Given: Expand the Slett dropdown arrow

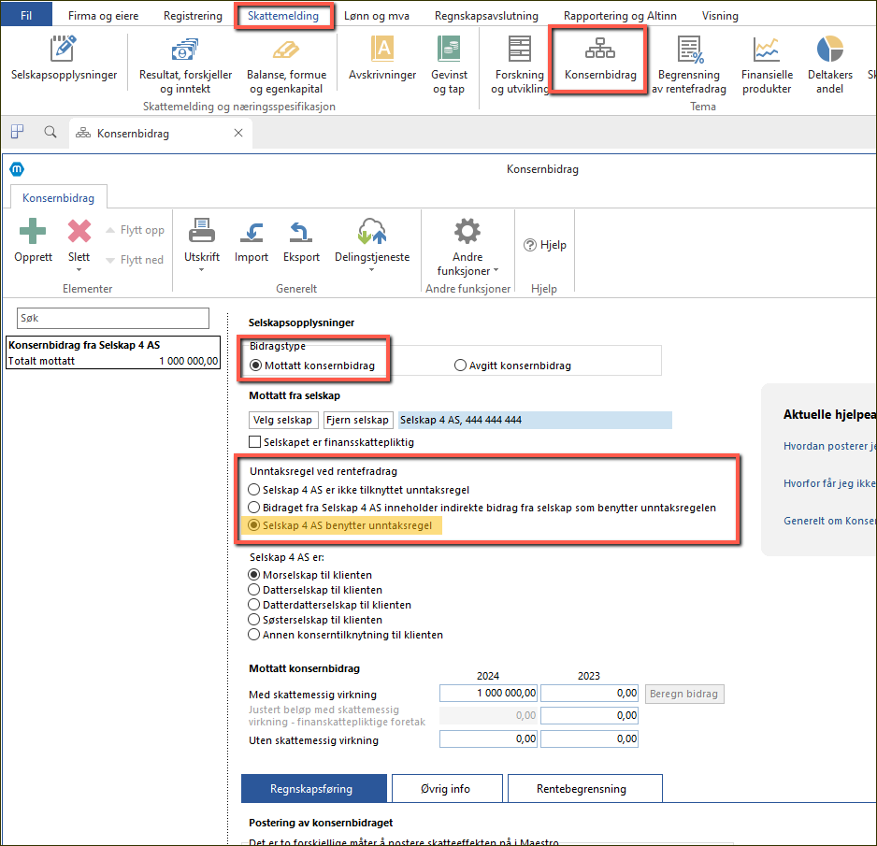Looking at the screenshot, I should click(79, 270).
